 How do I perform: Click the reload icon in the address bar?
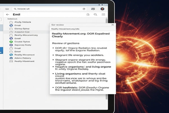tap(84, 9)
